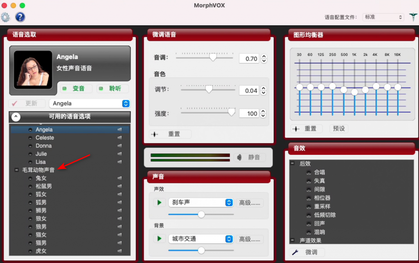Collapse the 声道效果 effects group
Screen dimensions: 419x263
click(x=293, y=240)
